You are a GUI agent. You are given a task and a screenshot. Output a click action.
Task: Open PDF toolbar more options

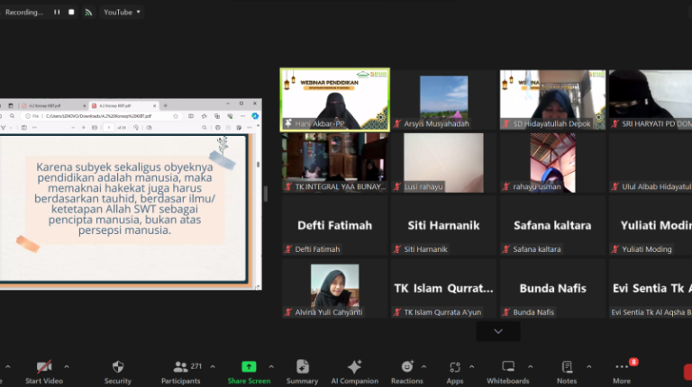(250, 128)
